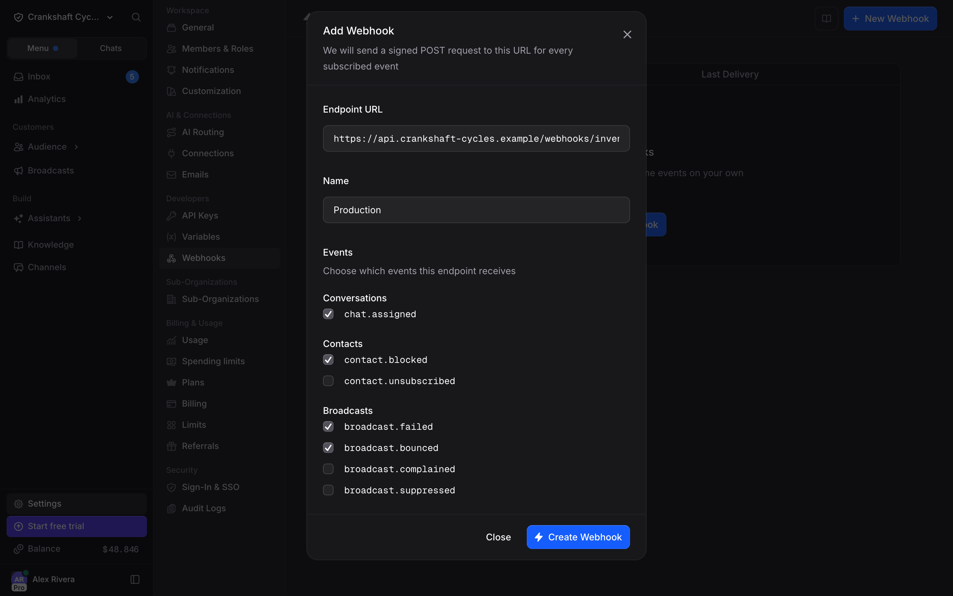953x596 pixels.
Task: Open Members & Roles settings
Action: pos(220,48)
